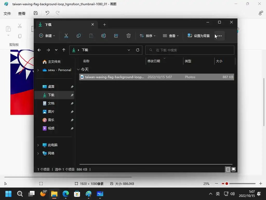Screen dimensions: 266x200
Task: Click the Explorer forward arrow
Action: pos(48,50)
